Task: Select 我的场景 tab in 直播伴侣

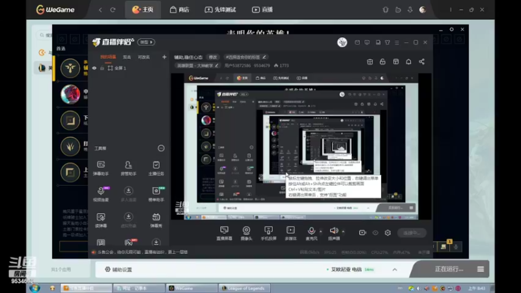Action: pyautogui.click(x=108, y=57)
